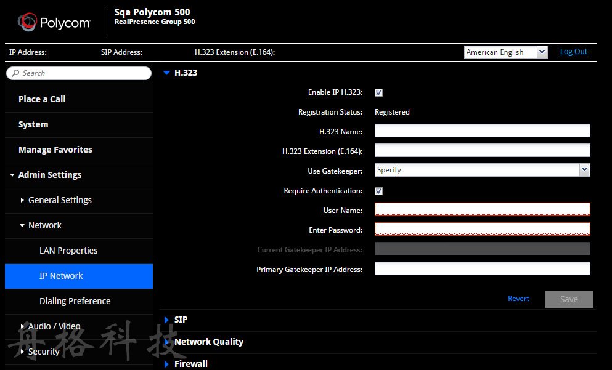Expand the Security sidebar item
Viewport: 612px width, 370px height.
[22, 352]
